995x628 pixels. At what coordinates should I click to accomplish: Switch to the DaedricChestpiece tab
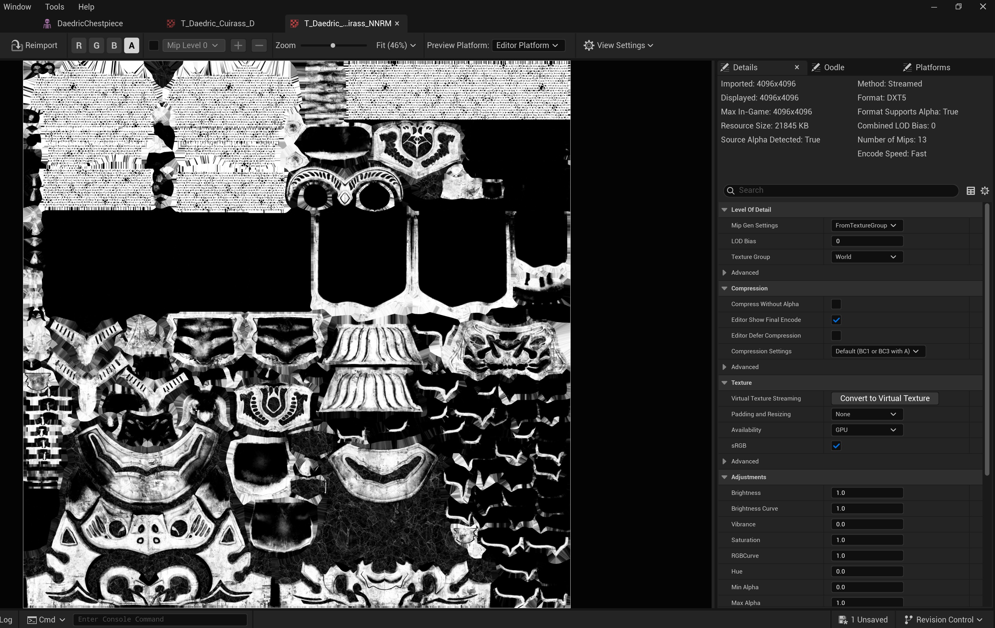90,24
